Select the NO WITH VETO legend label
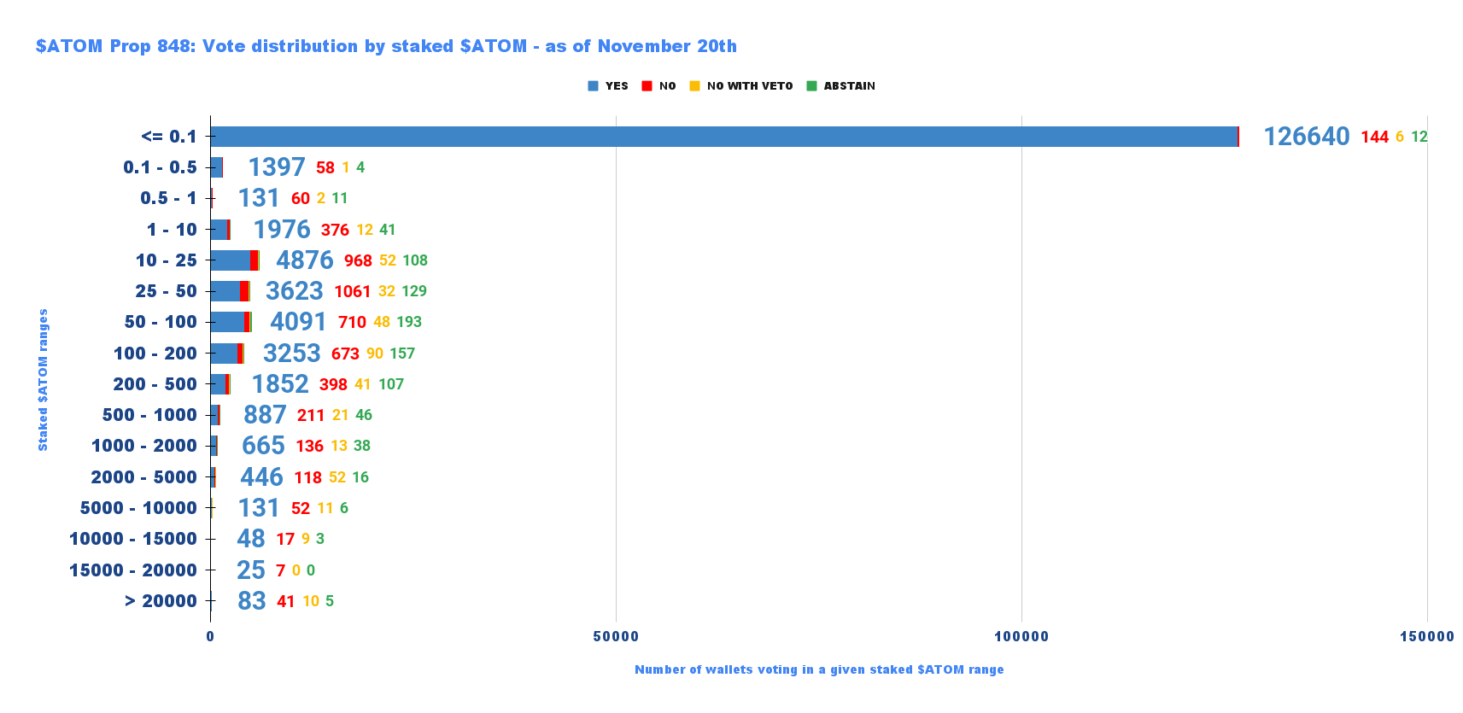Screen dimensions: 1463x713 click(749, 86)
